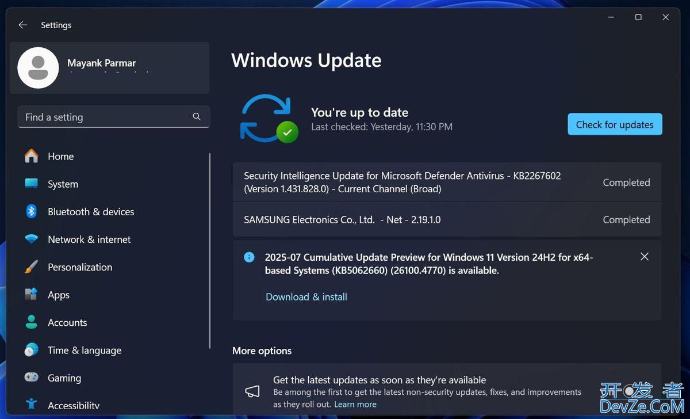Viewport: 690px width, 419px height.
Task: Open Accessibility settings
Action: coord(73,405)
